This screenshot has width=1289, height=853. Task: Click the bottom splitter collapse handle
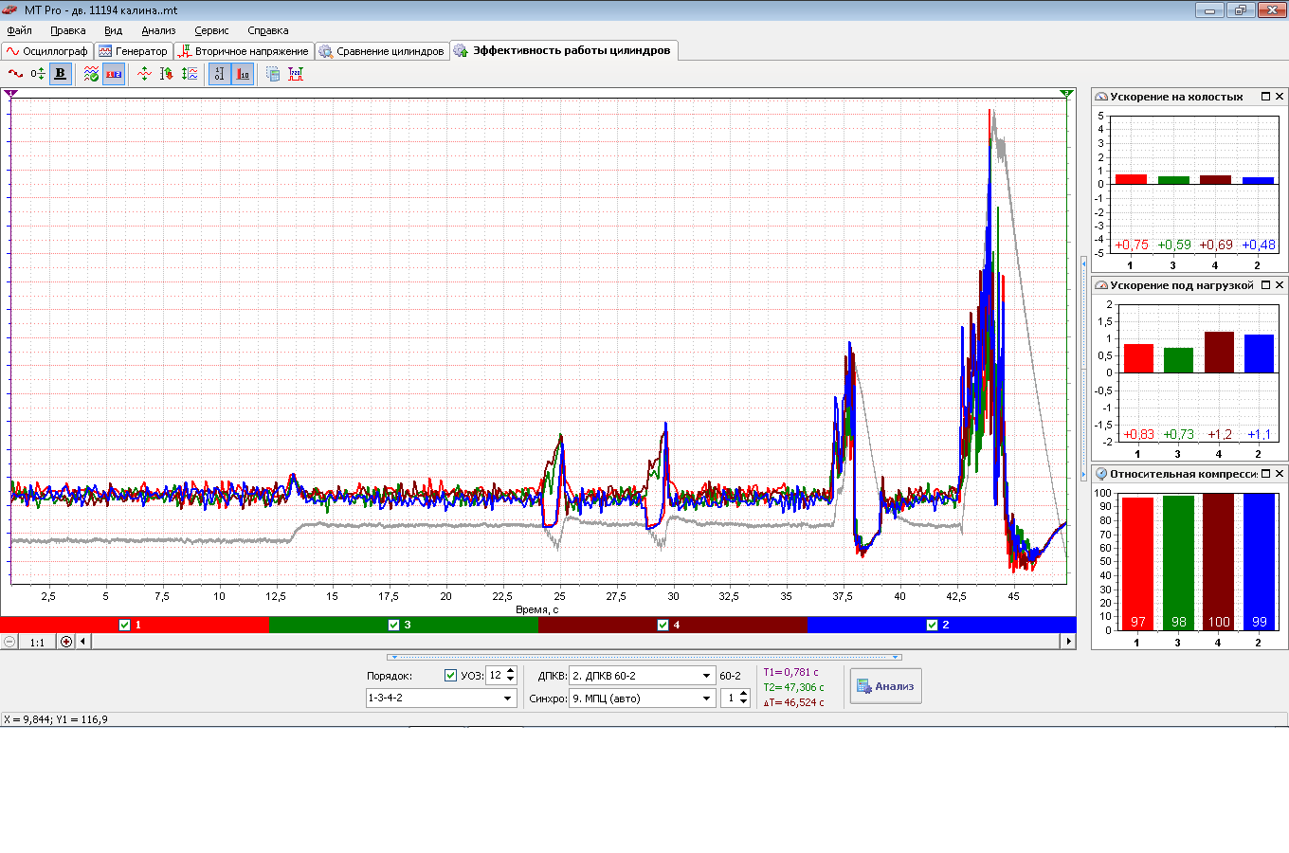pyautogui.click(x=644, y=657)
